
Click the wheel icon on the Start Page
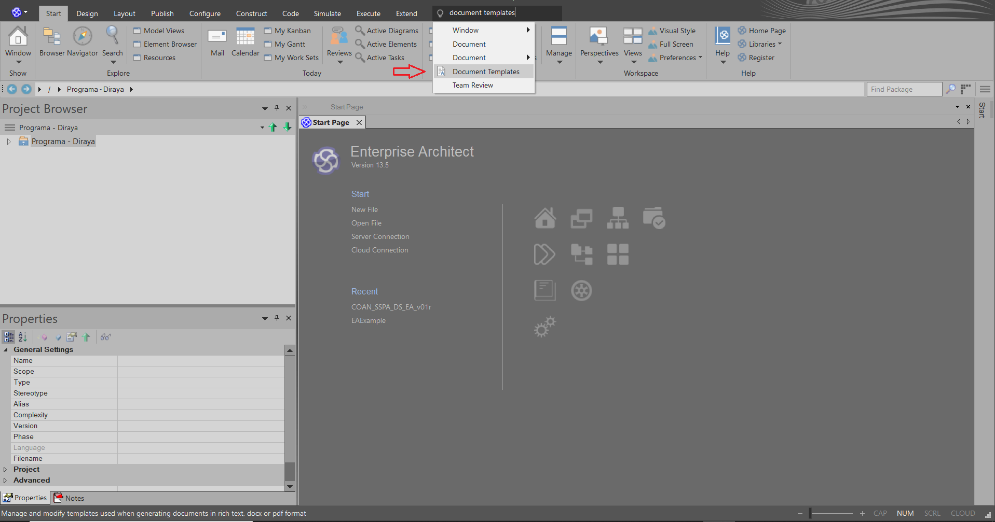coord(581,290)
